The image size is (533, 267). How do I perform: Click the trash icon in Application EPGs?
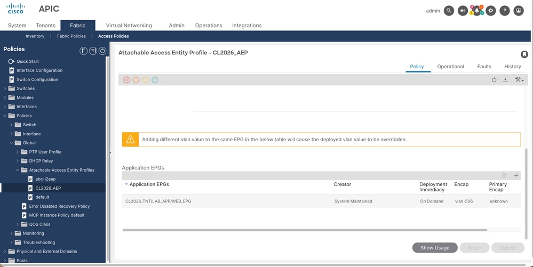(x=504, y=176)
